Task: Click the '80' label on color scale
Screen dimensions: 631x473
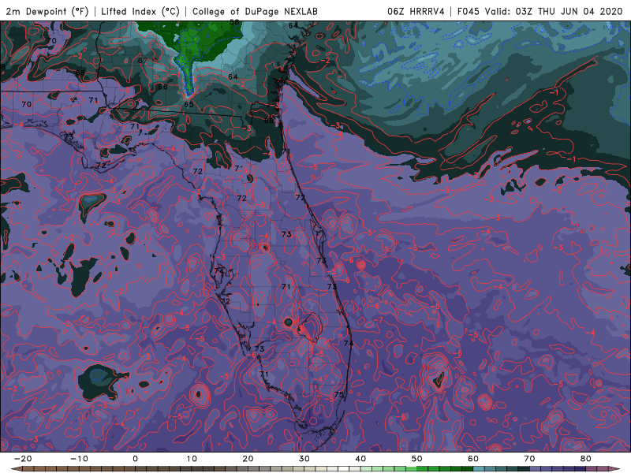Action: coord(586,459)
